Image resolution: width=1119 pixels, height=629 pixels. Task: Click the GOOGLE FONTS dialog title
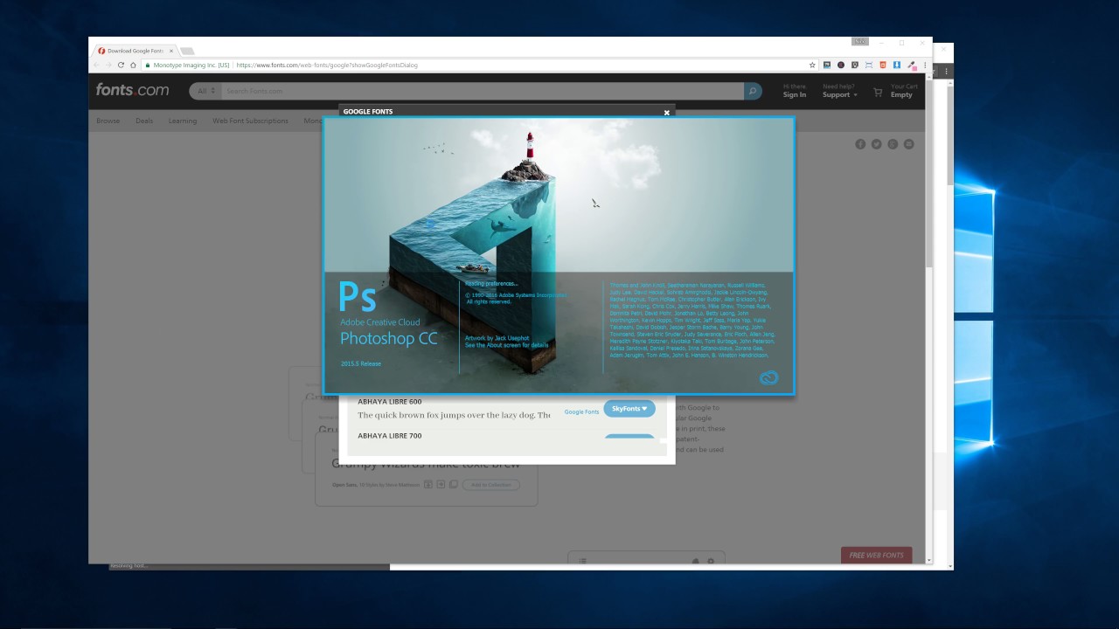(368, 112)
